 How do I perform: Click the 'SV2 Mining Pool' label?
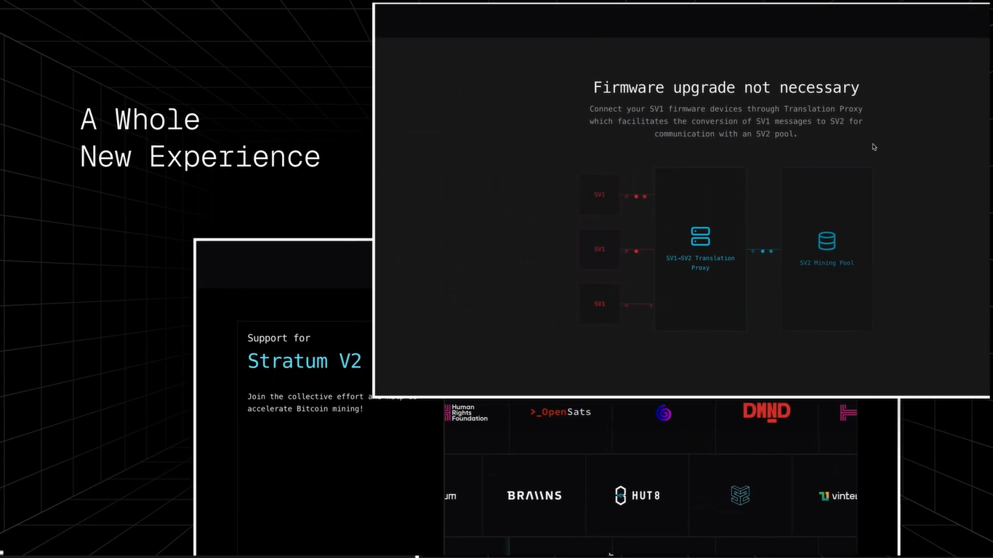(827, 263)
